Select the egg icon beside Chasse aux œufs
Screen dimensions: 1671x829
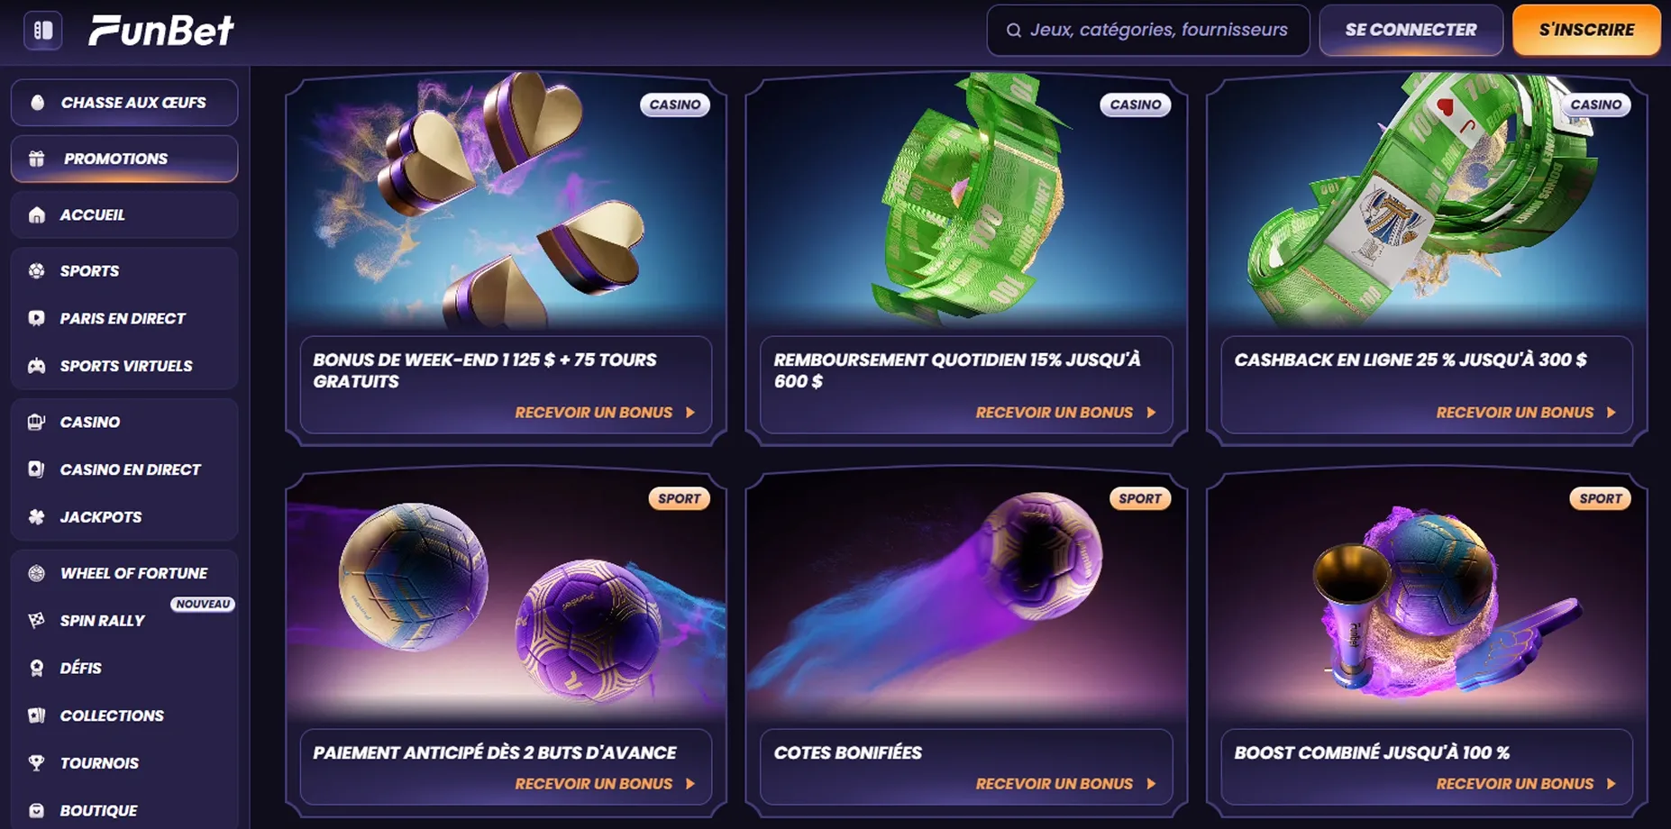(37, 103)
